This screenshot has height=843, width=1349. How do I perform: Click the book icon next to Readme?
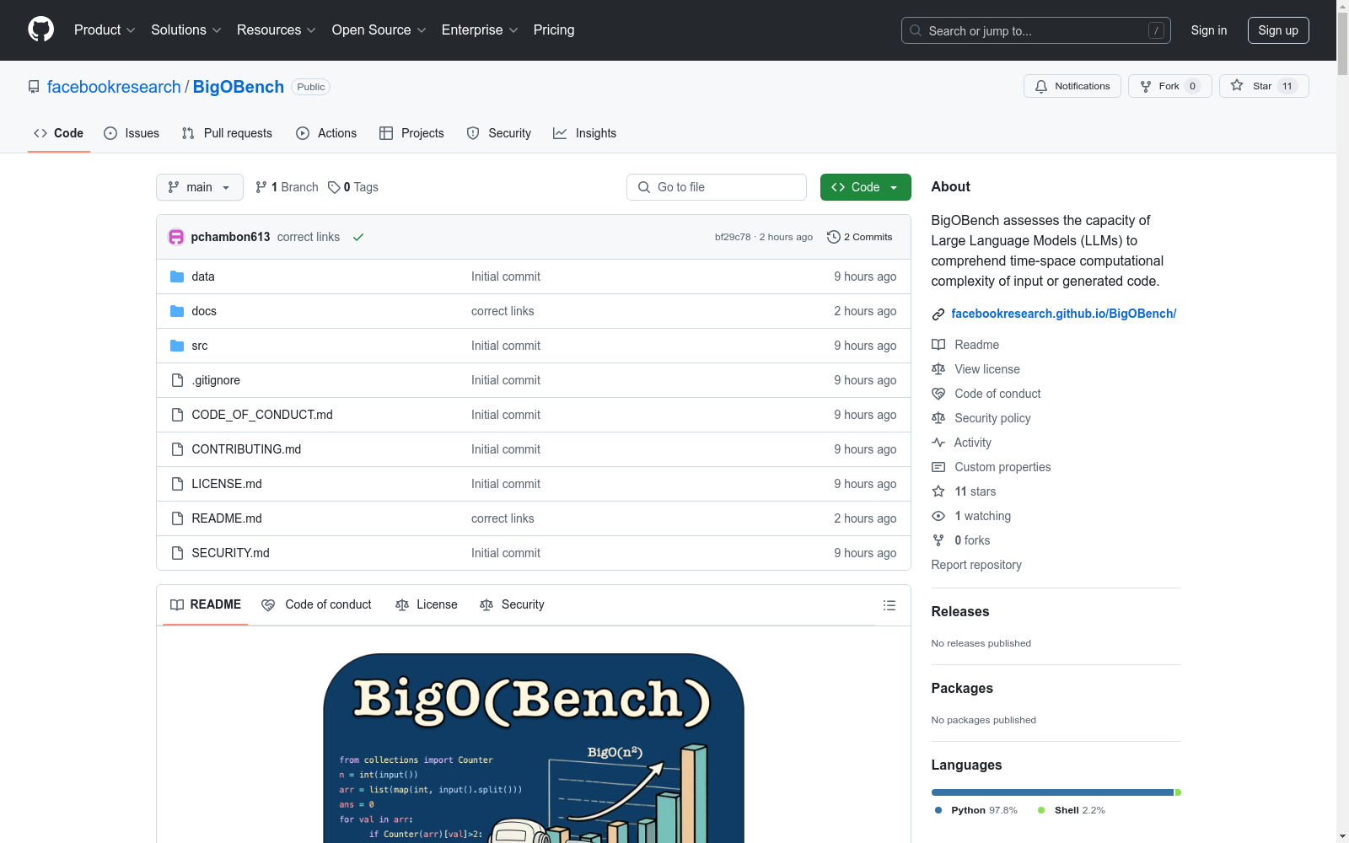click(938, 345)
